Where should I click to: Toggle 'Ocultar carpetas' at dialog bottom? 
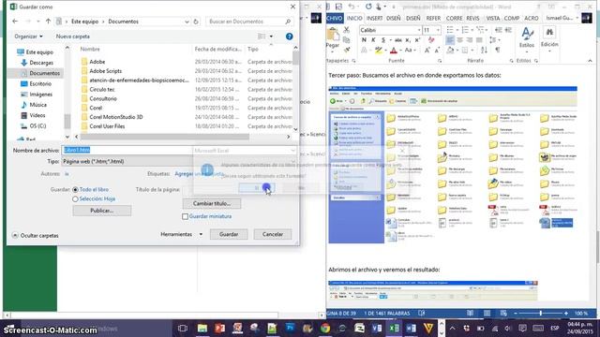(36, 236)
